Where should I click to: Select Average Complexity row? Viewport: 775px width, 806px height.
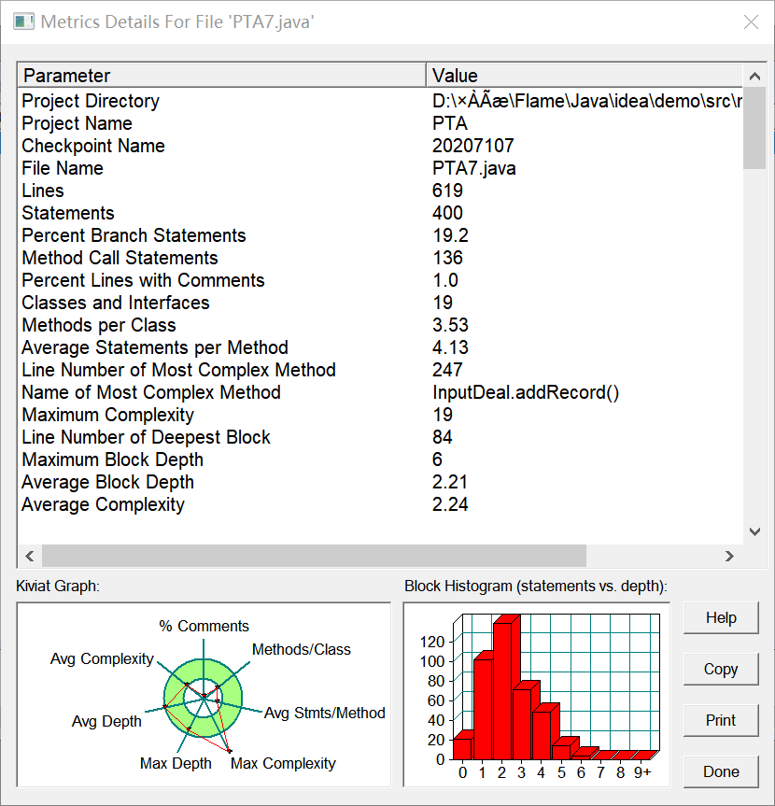click(380, 504)
